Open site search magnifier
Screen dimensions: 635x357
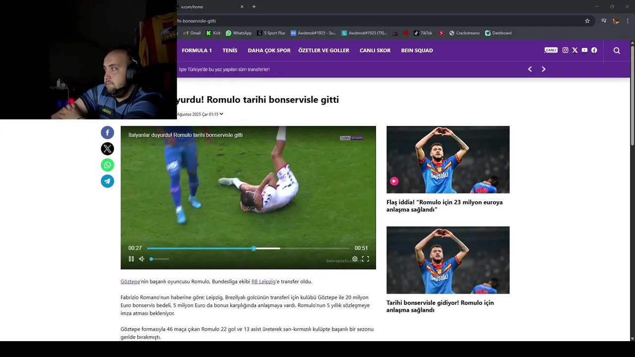pos(617,51)
